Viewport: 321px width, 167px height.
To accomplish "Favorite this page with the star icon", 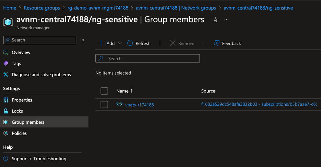I will point(215,20).
